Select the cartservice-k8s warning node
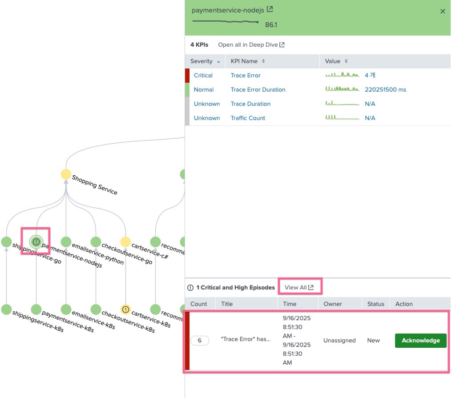The width and height of the screenshot is (452, 398). coord(125,309)
